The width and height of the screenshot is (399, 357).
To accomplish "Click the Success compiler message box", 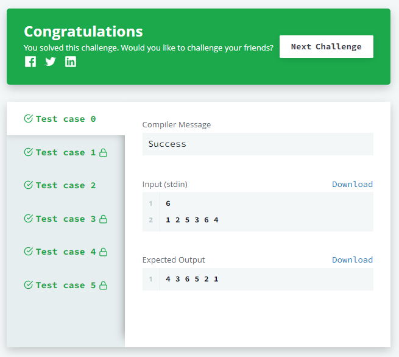I will coord(258,144).
